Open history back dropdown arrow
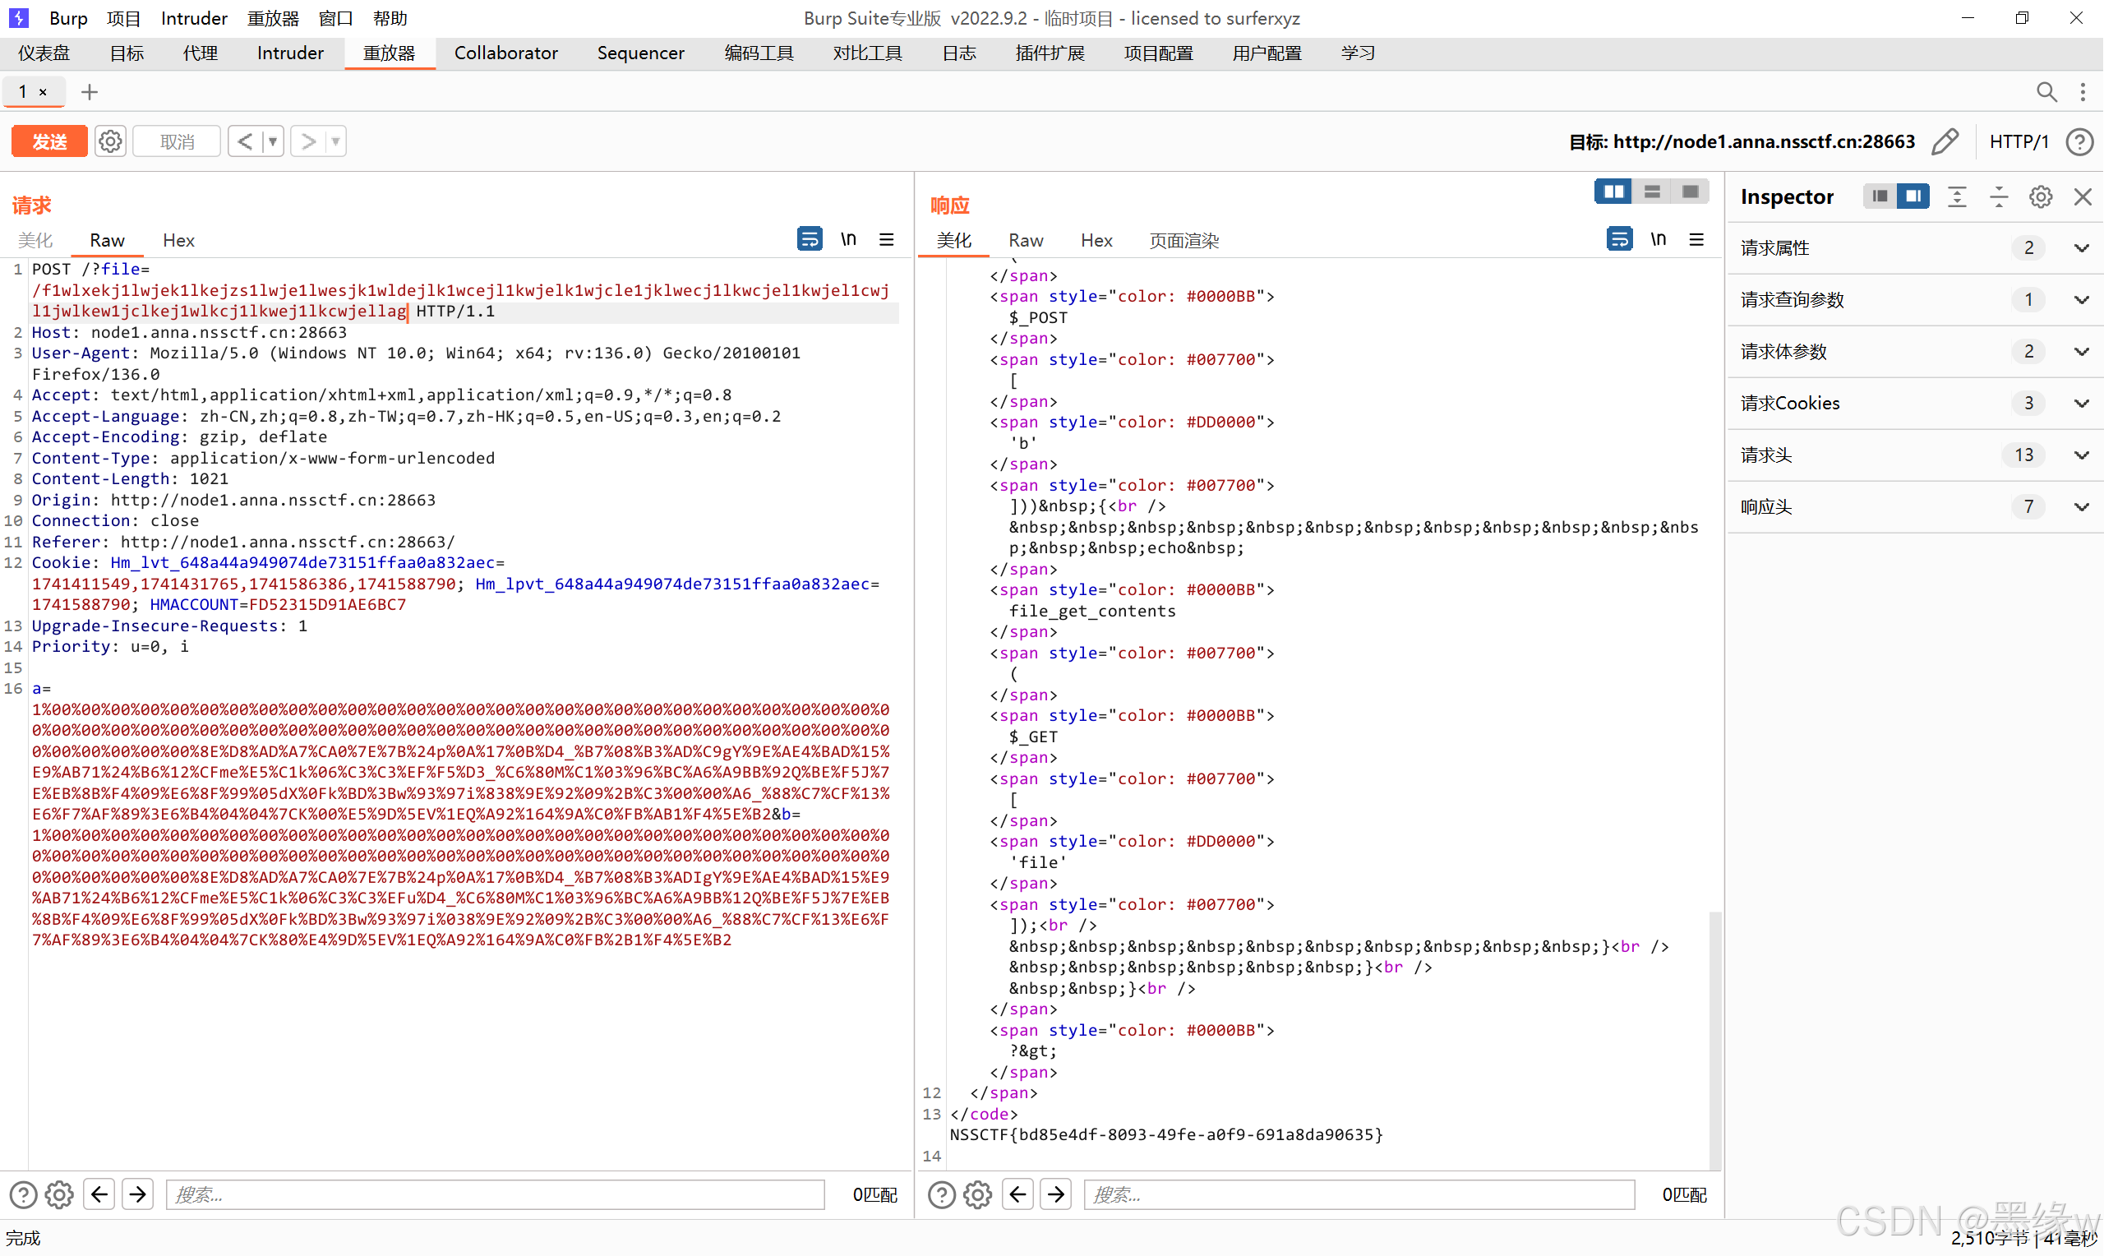 pyautogui.click(x=272, y=141)
